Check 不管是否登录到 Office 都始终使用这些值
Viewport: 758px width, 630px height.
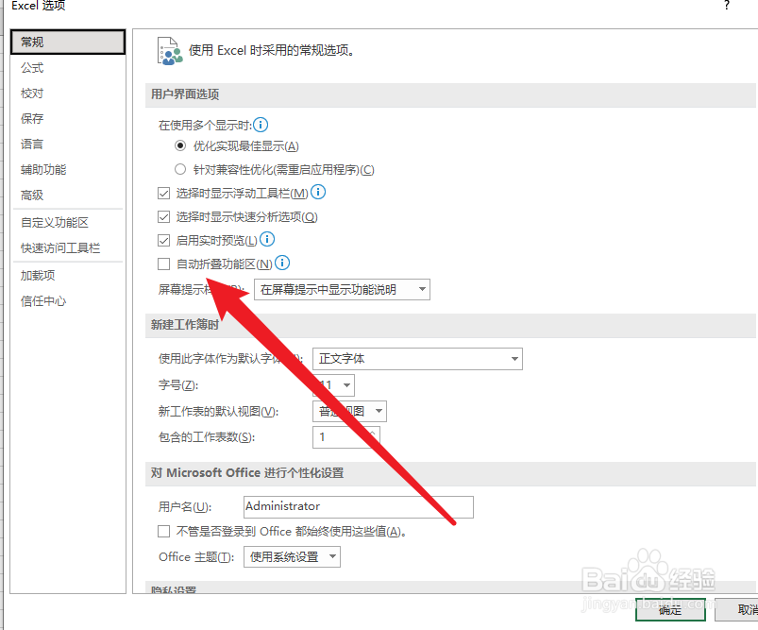164,531
